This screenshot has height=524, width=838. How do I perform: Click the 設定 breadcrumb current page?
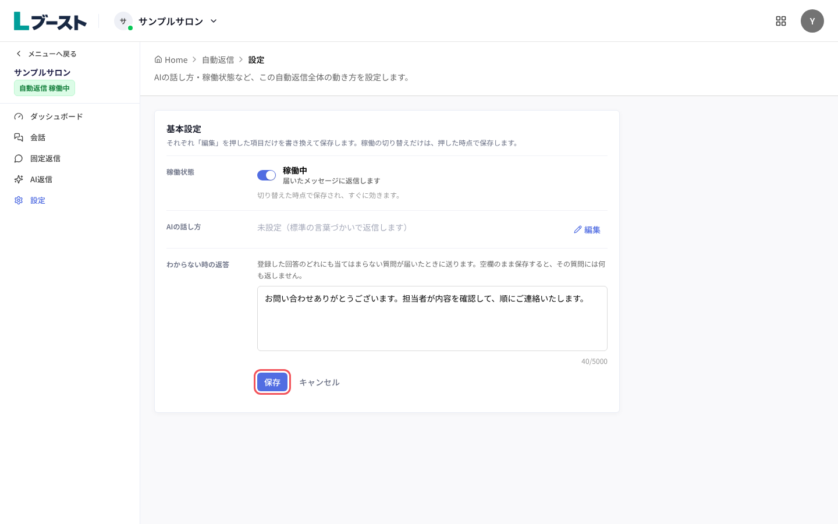[x=256, y=59]
